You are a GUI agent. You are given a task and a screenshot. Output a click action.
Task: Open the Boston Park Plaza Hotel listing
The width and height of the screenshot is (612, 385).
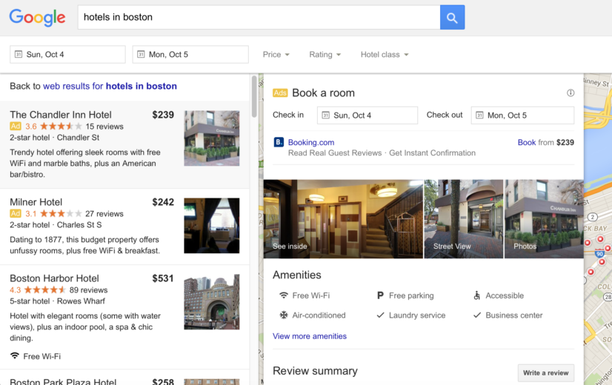coord(63,381)
